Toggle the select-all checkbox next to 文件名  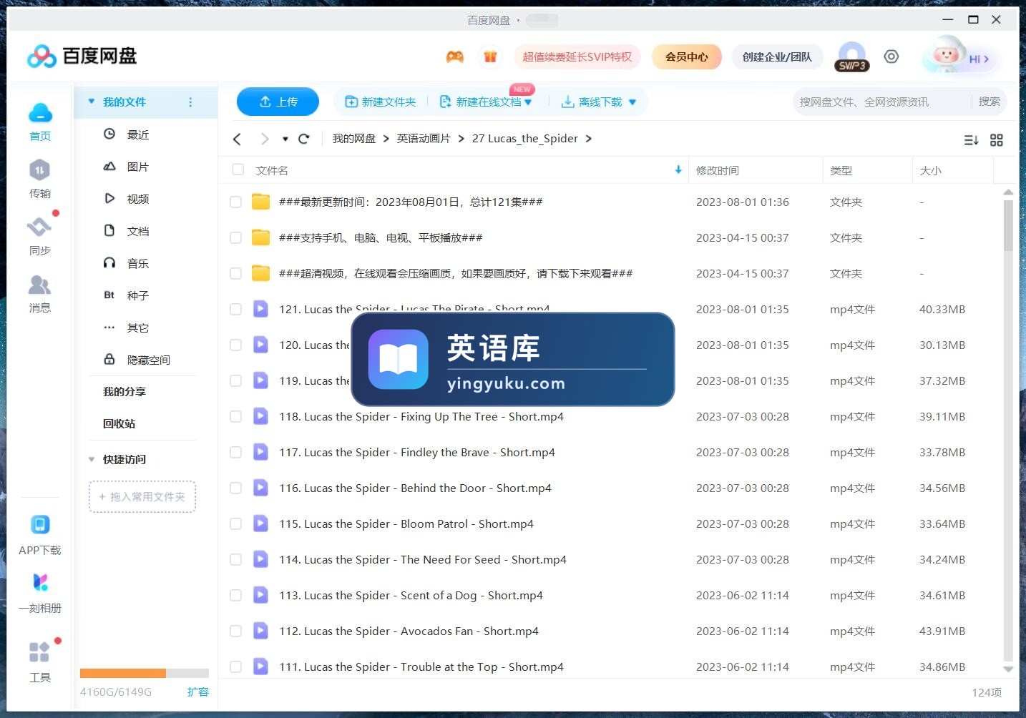pos(238,169)
